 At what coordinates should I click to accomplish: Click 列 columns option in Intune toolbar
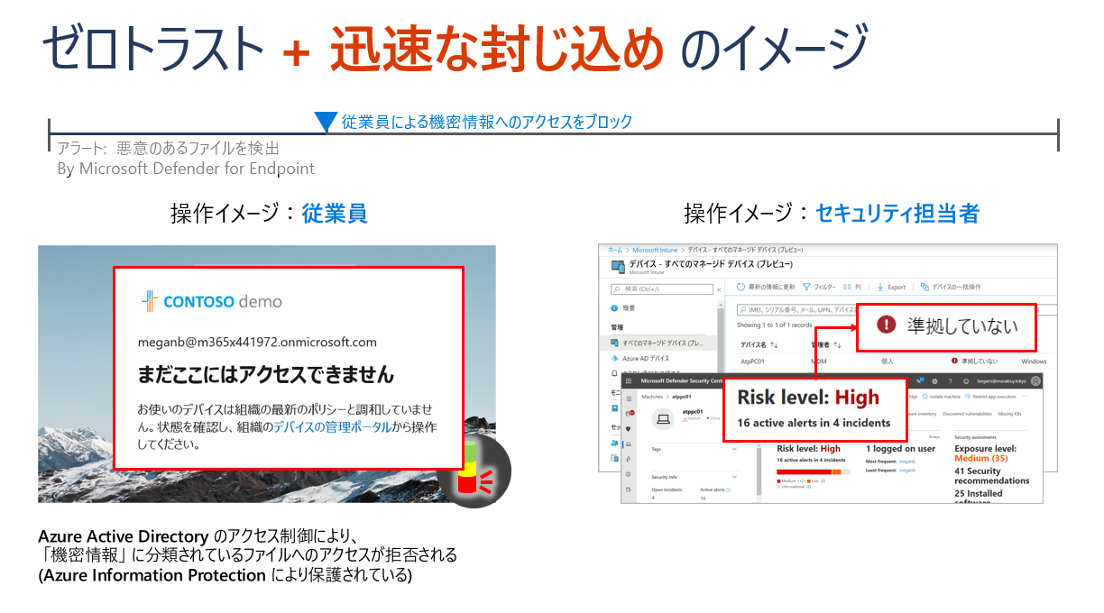pos(852,288)
